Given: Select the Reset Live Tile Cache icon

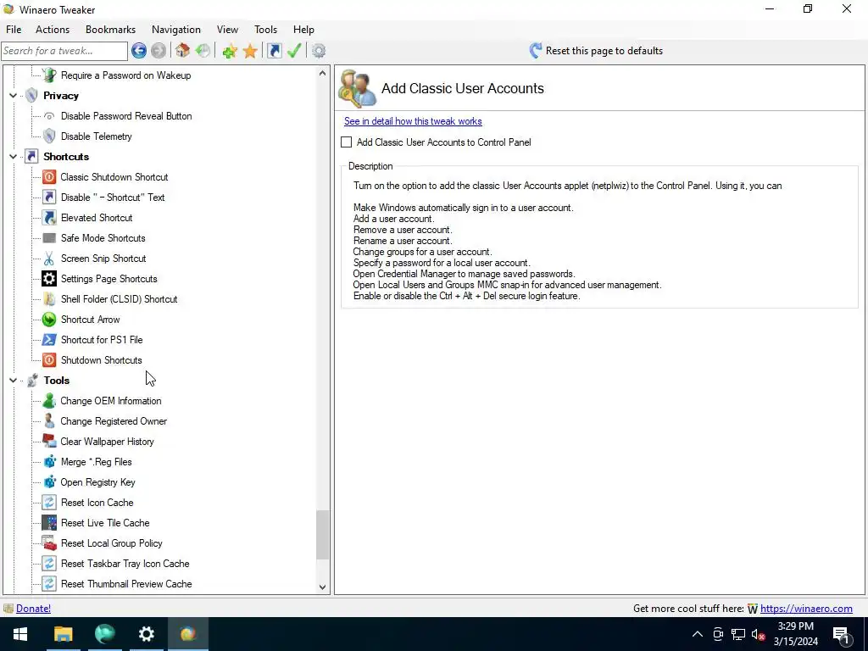Looking at the screenshot, I should (x=49, y=523).
